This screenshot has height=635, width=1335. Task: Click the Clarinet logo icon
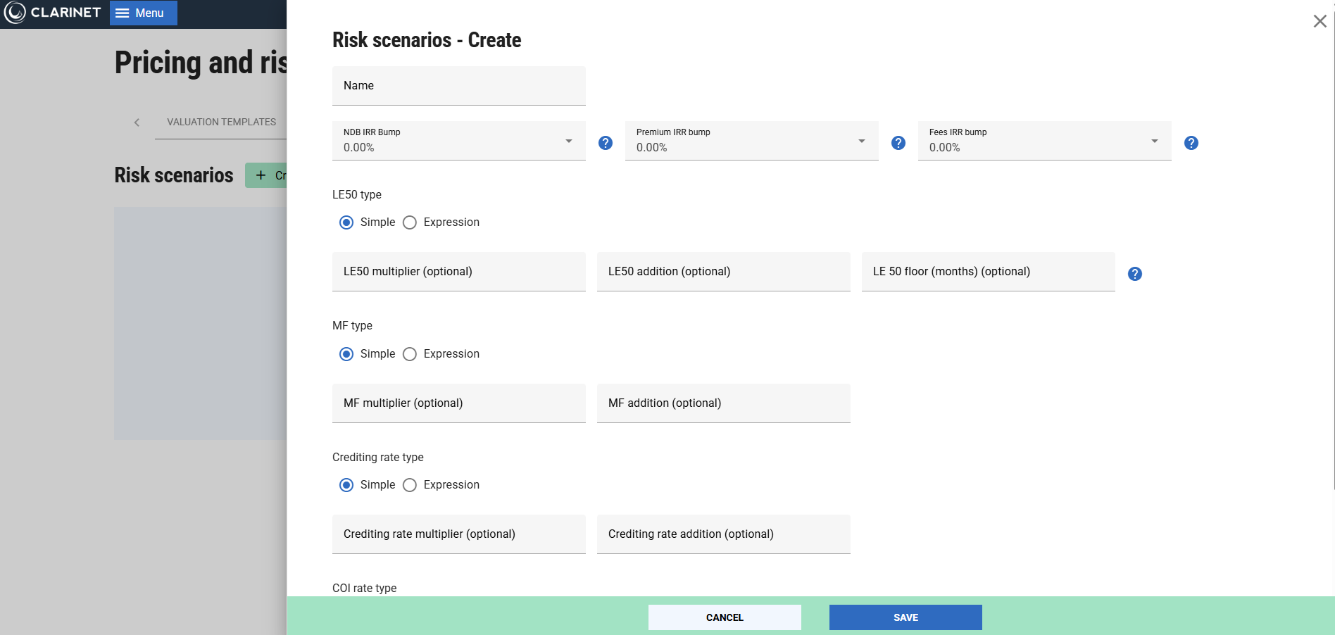15,13
